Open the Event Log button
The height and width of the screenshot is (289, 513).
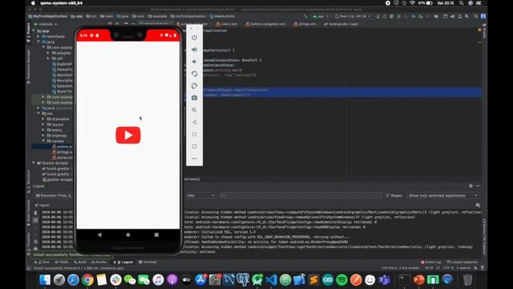pyautogui.click(x=431, y=263)
